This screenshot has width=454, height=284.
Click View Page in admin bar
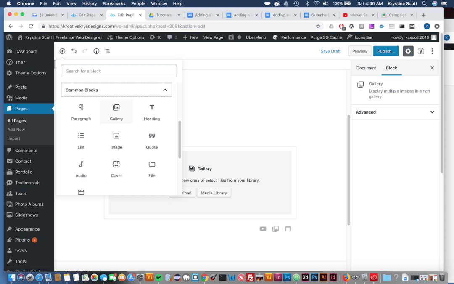point(213,37)
